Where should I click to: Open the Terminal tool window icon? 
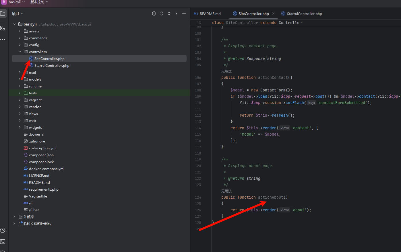[3, 242]
